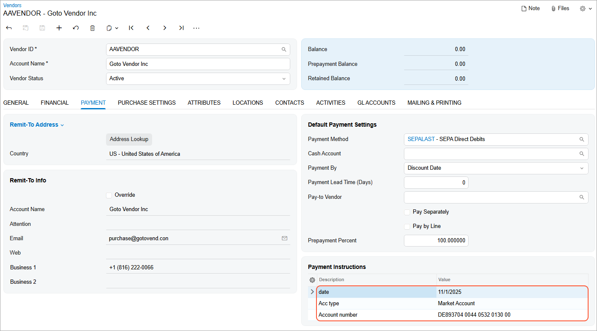
Task: Click the back arrow toolbar icon
Action: point(9,28)
